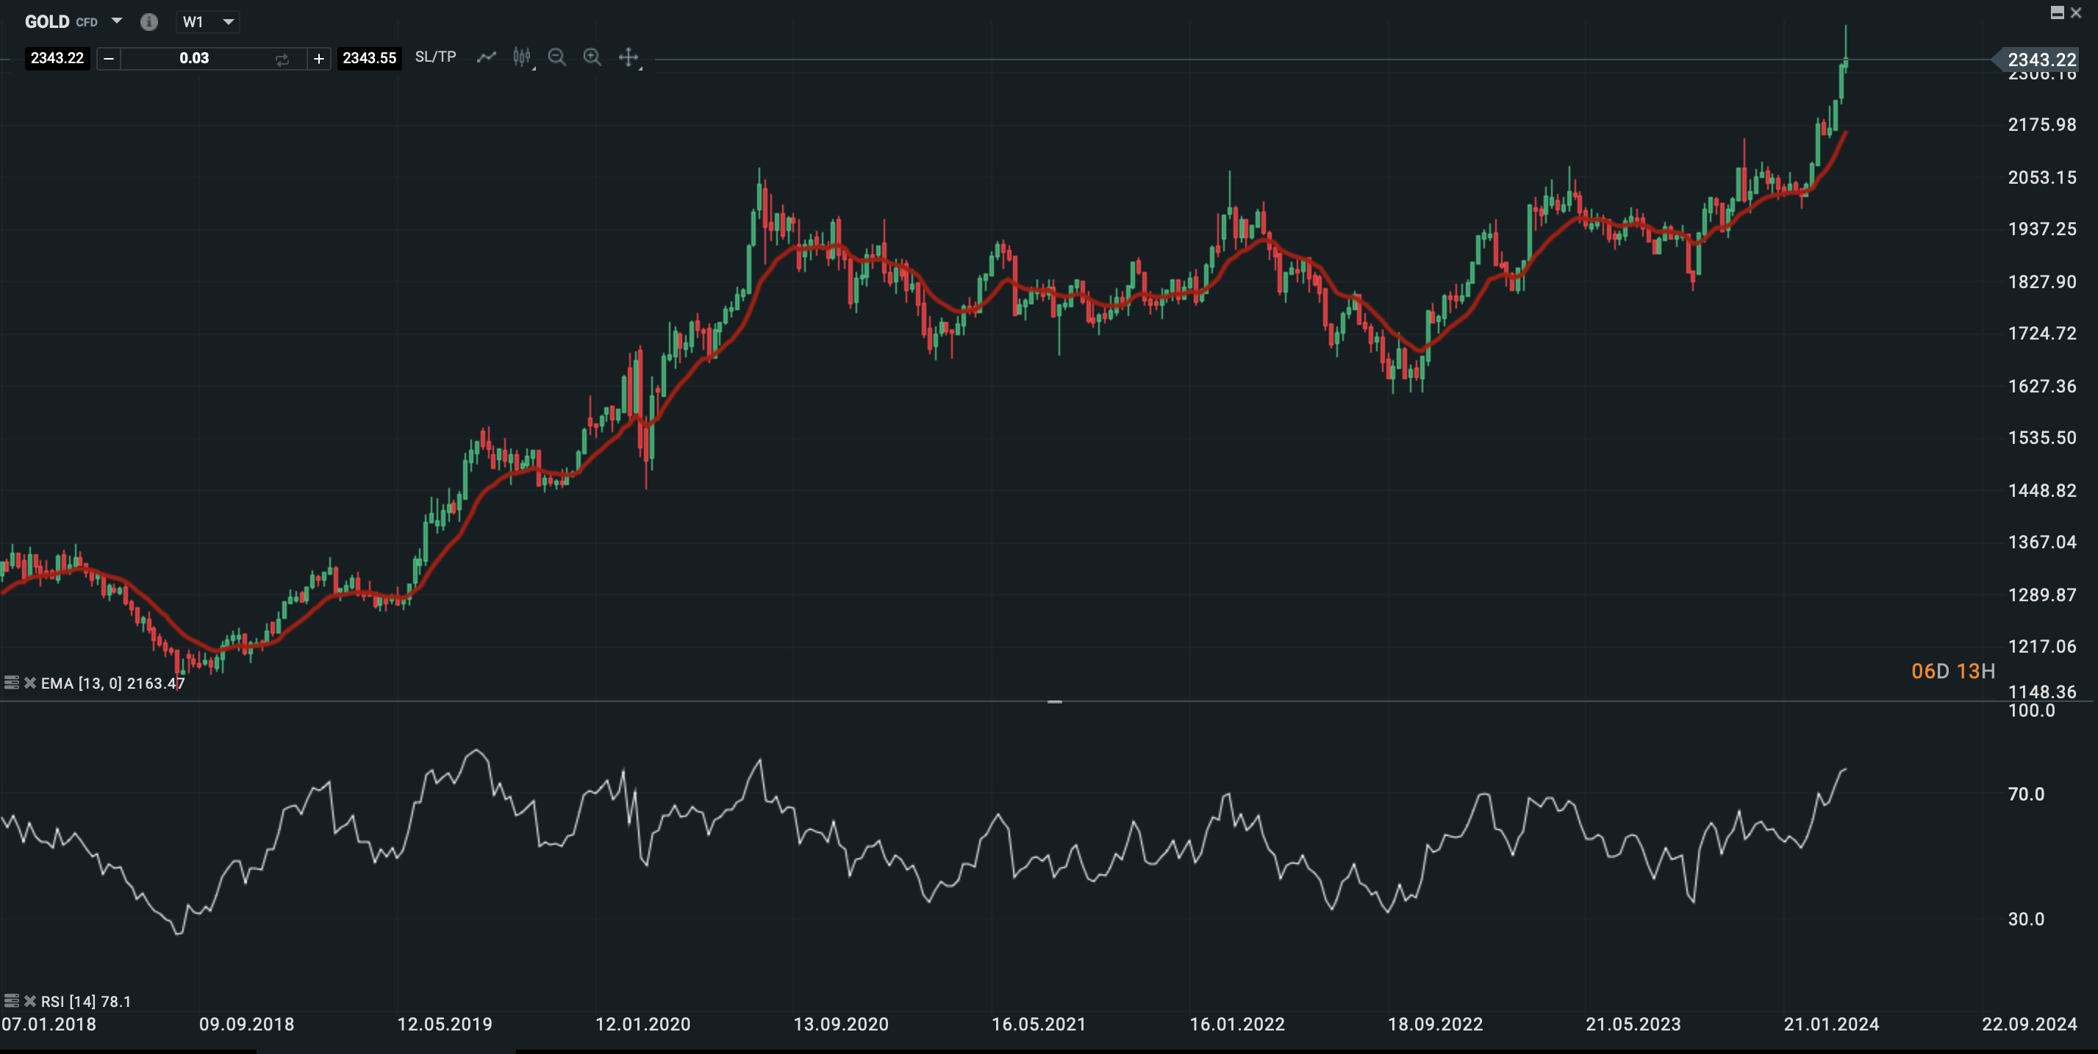Click the 0.03 volume input field
The height and width of the screenshot is (1054, 2098).
[x=194, y=59]
